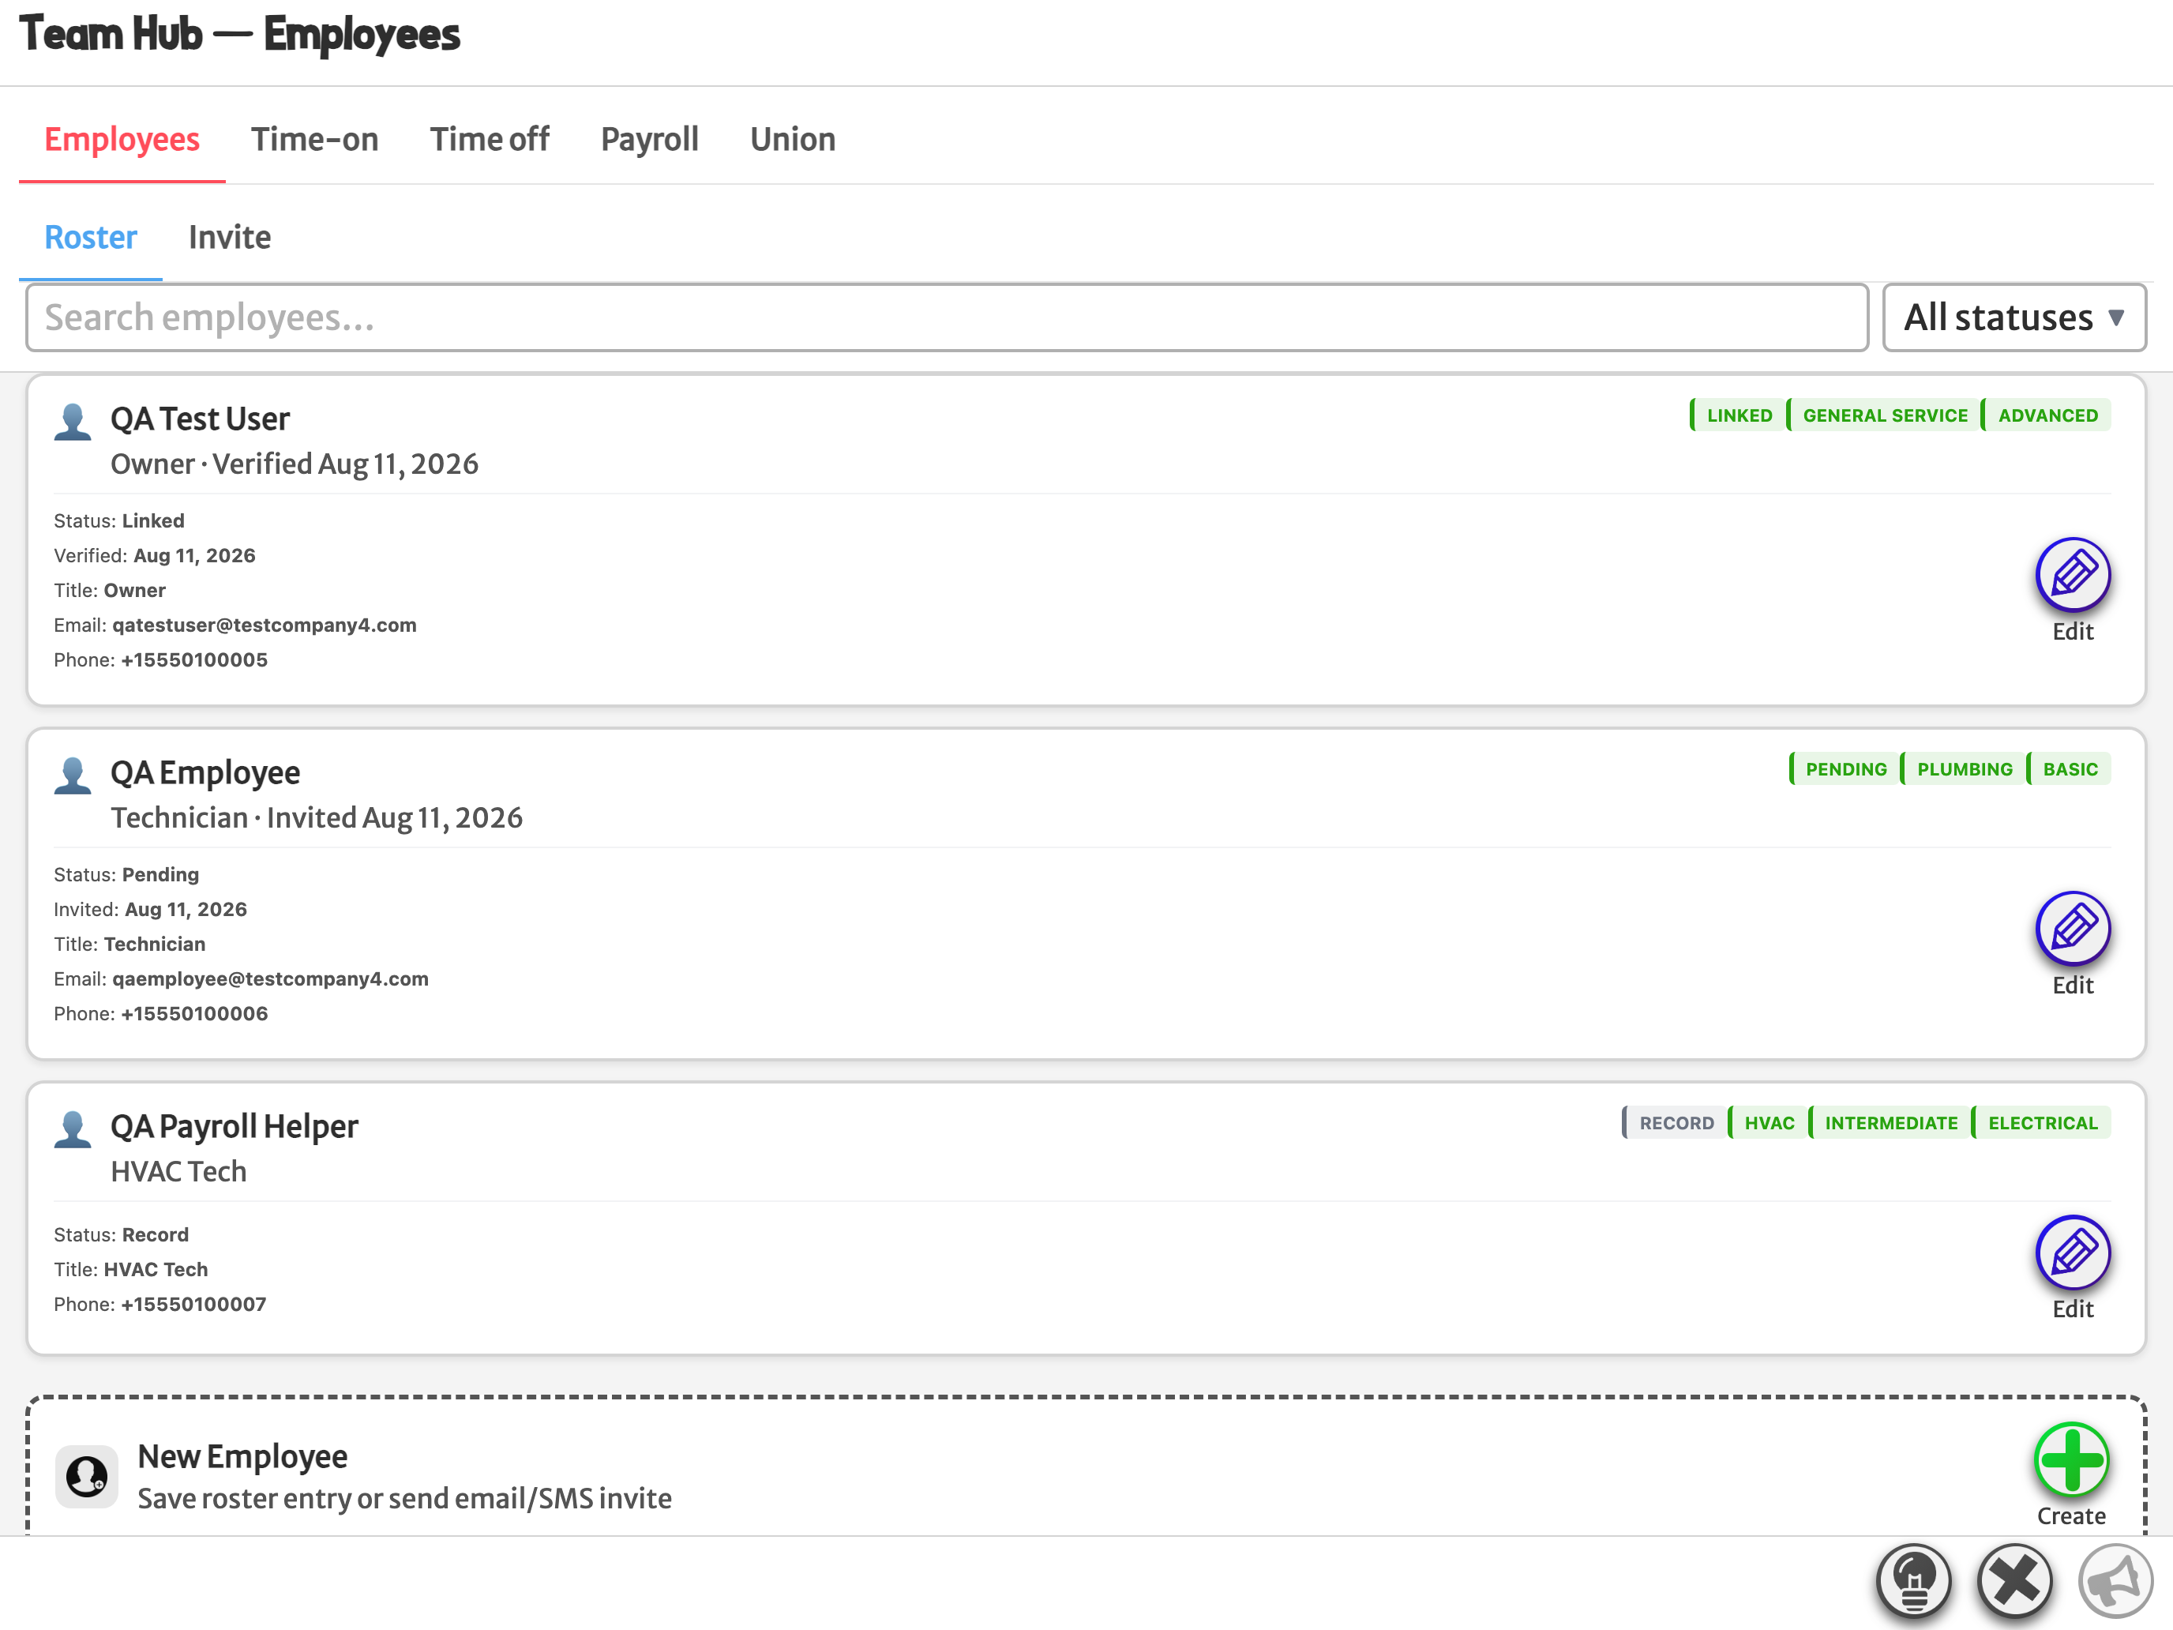Screen dimensions: 2173x1630
Task: Click the 'Title: HVAC Tech' detail line
Action: [x=130, y=1269]
